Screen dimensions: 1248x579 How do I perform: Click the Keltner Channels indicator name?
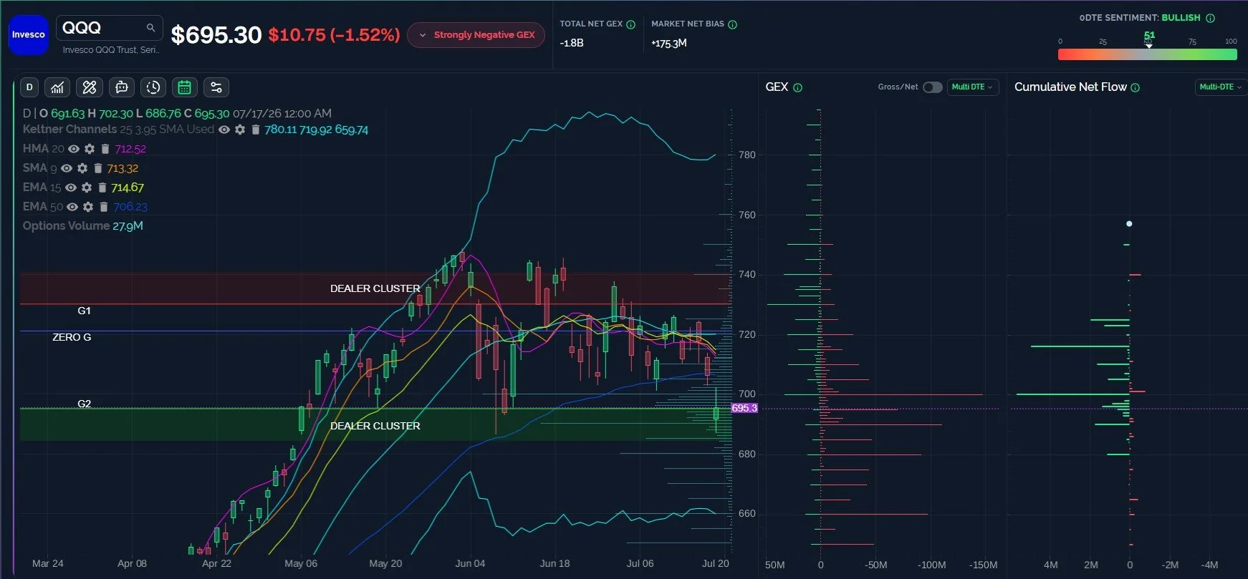(69, 130)
